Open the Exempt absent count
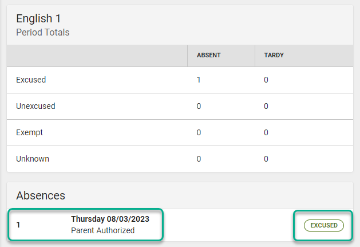Screen dimensions: 360x247 pos(199,132)
